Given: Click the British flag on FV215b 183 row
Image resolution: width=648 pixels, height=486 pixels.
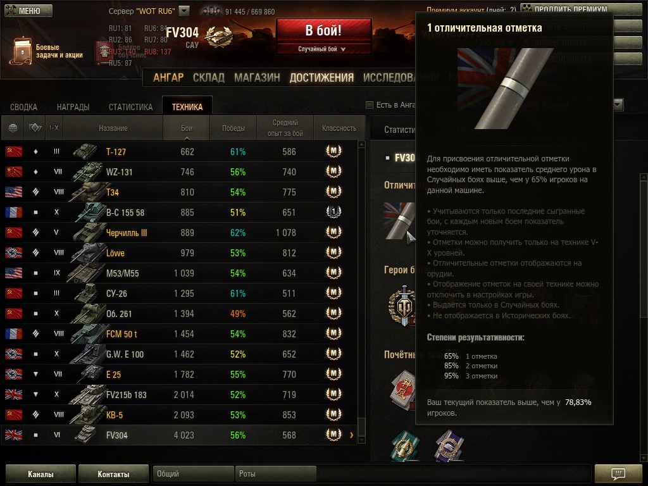Looking at the screenshot, I should [14, 394].
